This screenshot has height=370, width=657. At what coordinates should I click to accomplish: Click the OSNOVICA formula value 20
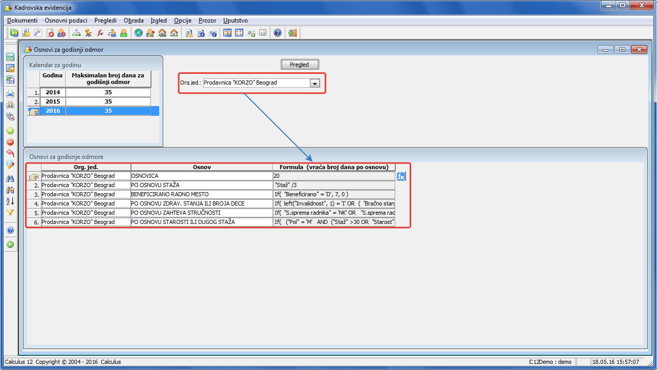pos(334,176)
